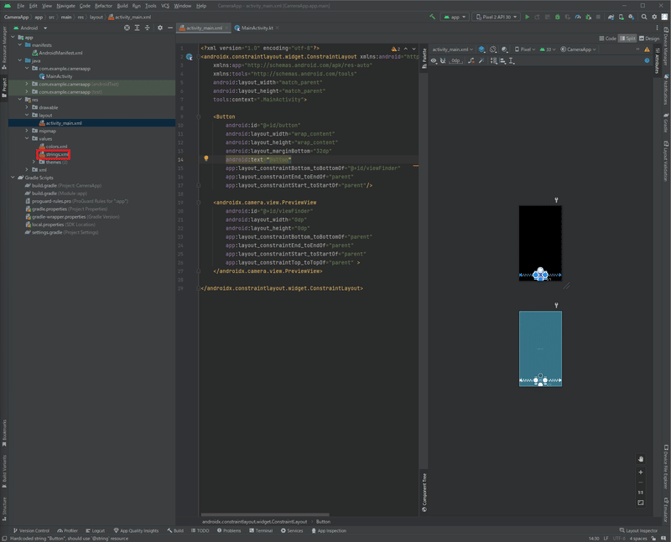Open the Device Manager icon in the toolbar
This screenshot has height=542, width=671.
[x=621, y=16]
